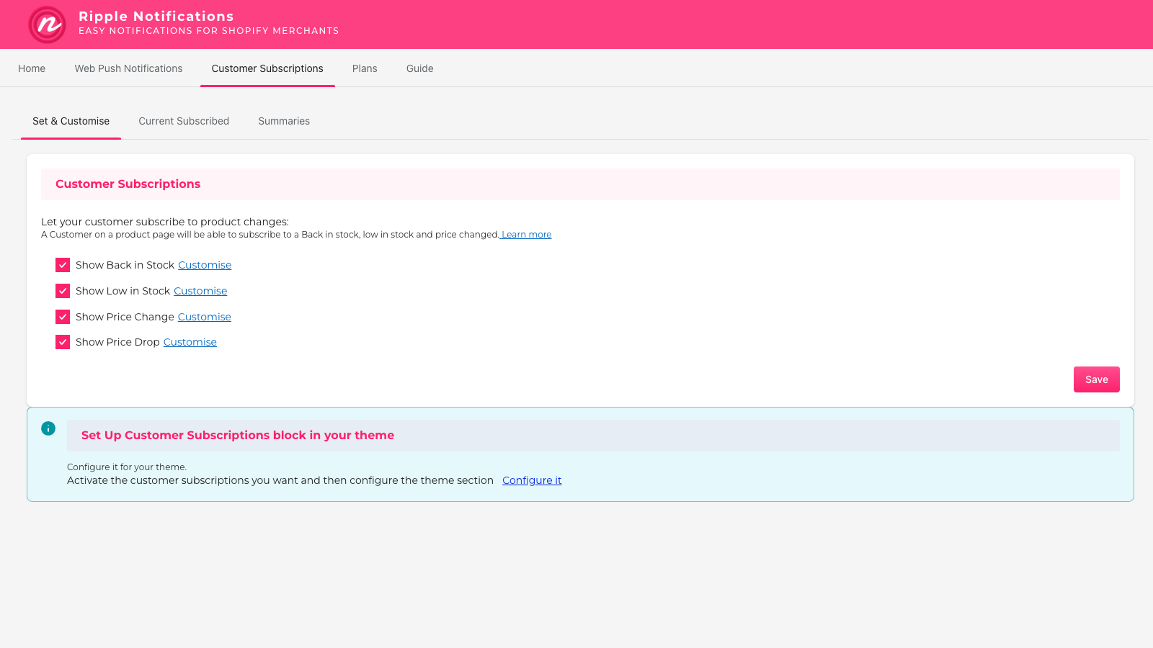The width and height of the screenshot is (1153, 648).
Task: Uncheck the Show Back in Stock checkbox
Action: (63, 265)
